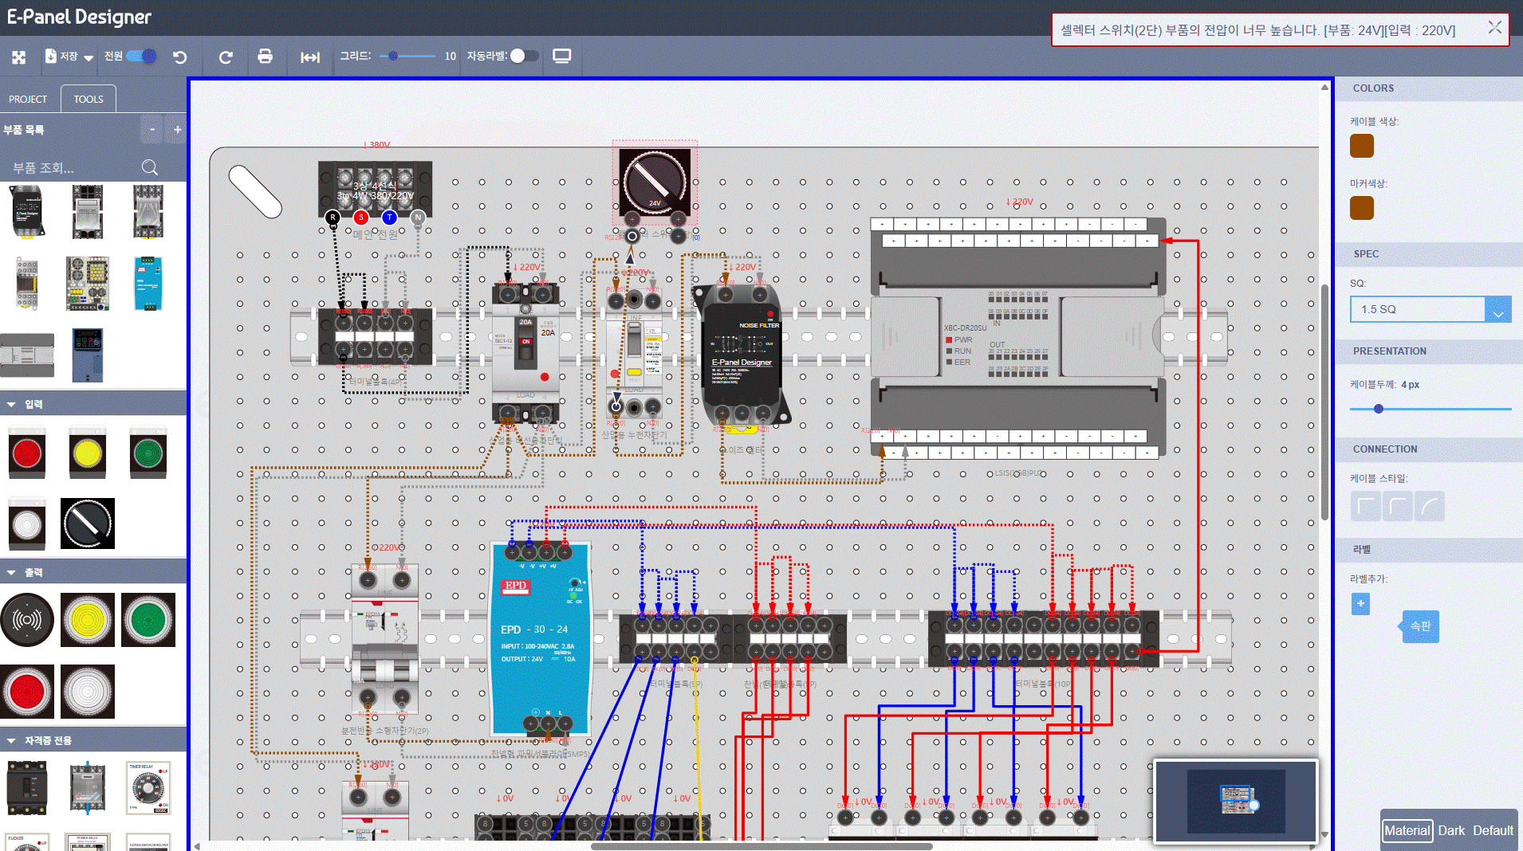Click the redo arrow icon
The width and height of the screenshot is (1523, 851).
click(x=226, y=57)
